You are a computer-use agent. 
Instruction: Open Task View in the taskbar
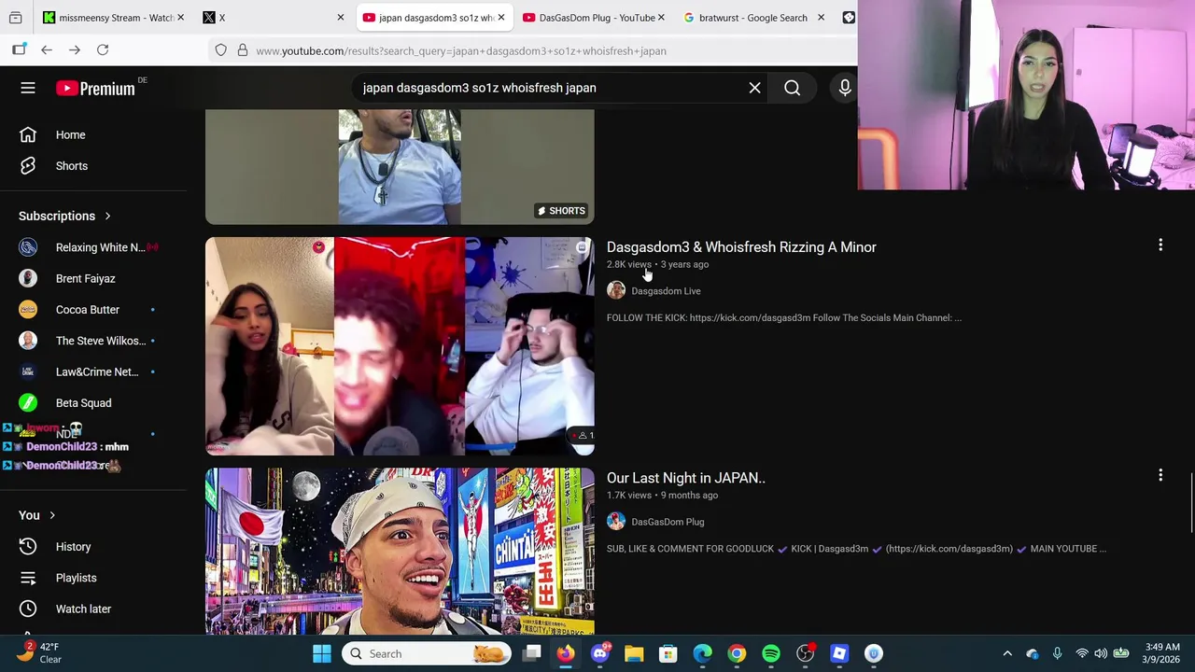pos(531,653)
